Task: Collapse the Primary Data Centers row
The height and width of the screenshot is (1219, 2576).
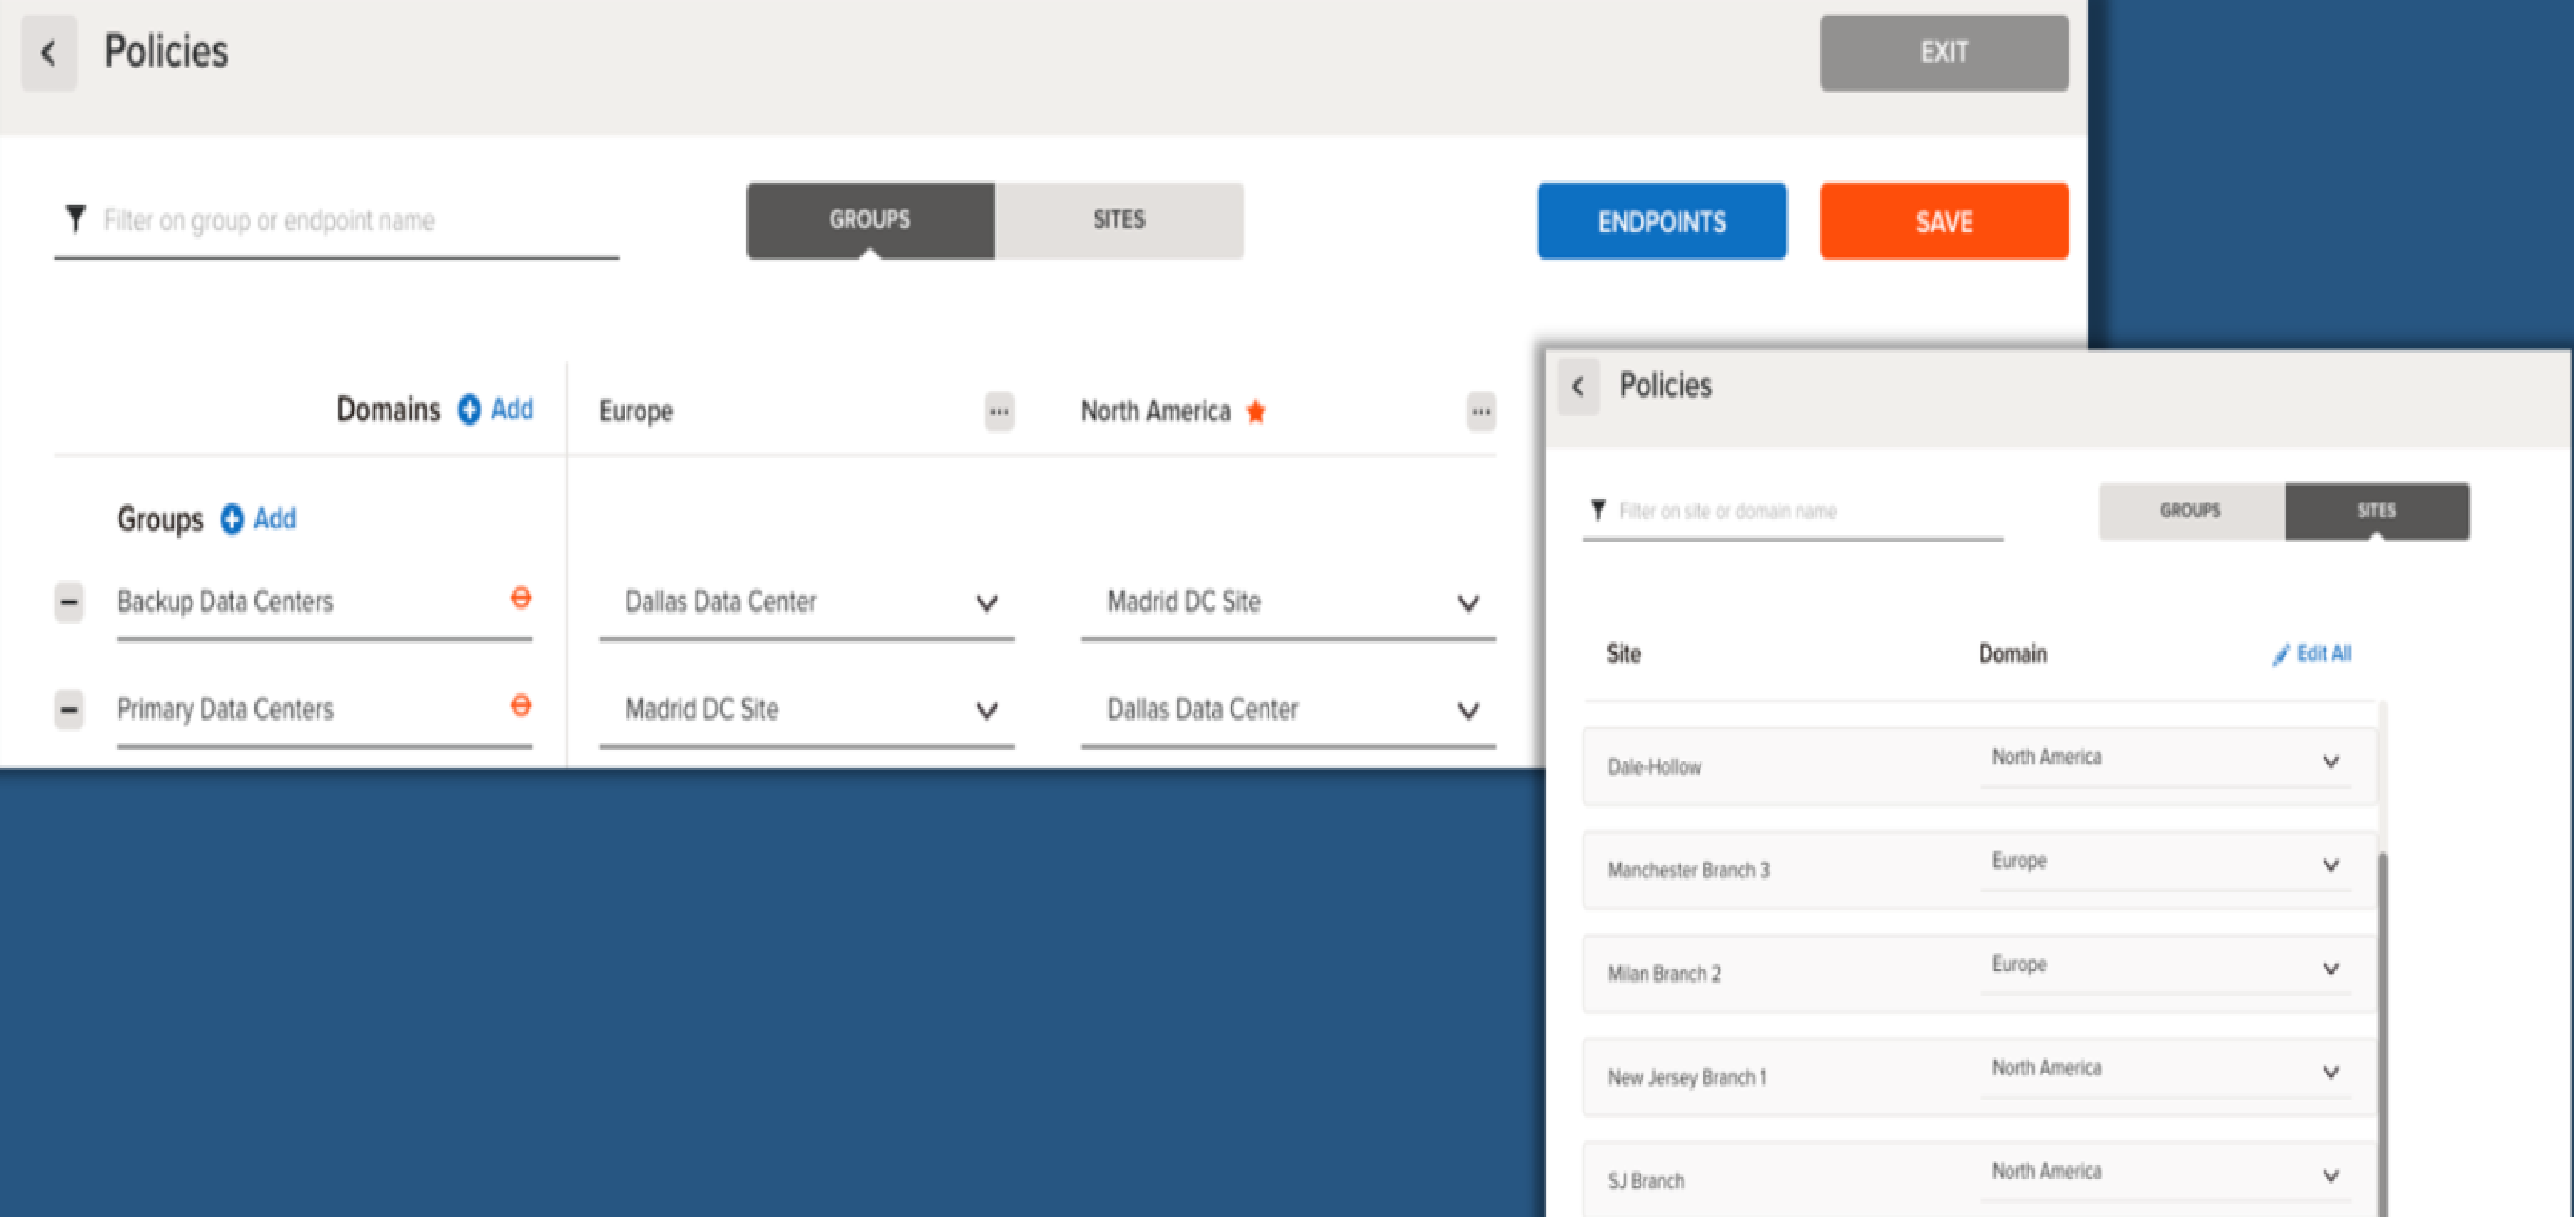Action: pyautogui.click(x=69, y=710)
